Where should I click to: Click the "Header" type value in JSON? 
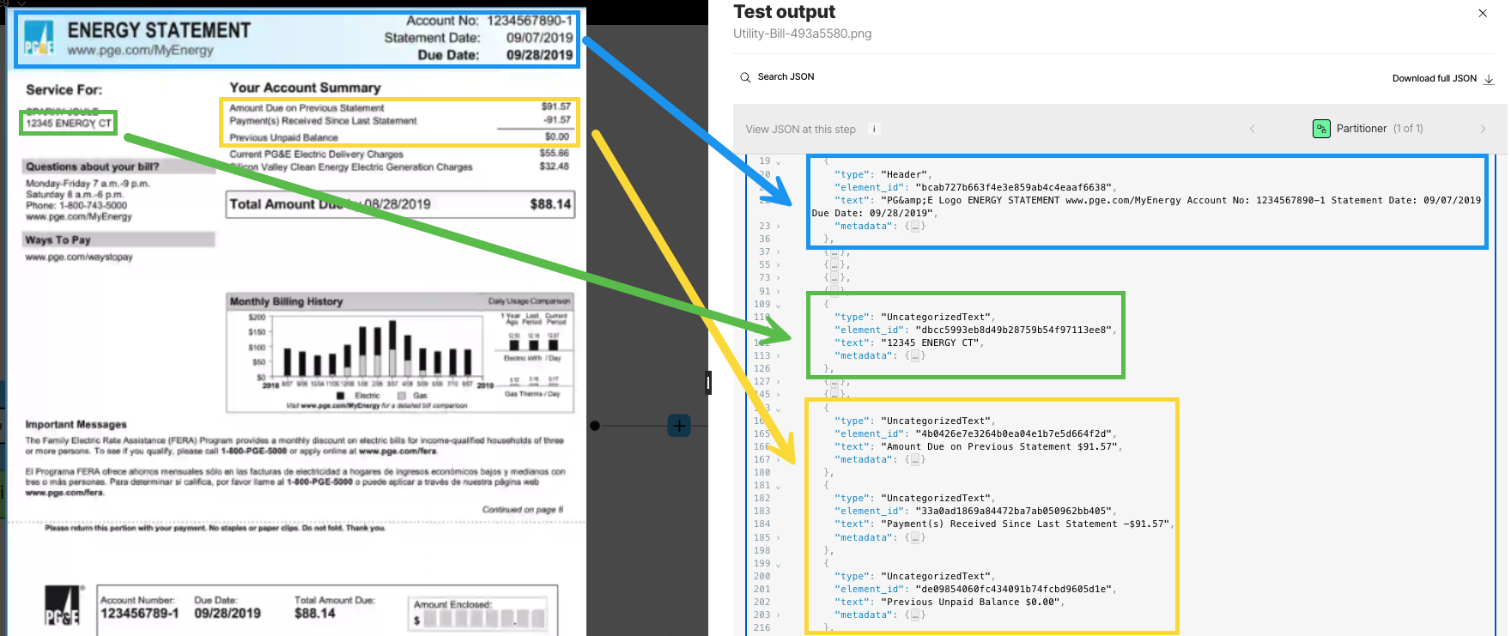[904, 174]
